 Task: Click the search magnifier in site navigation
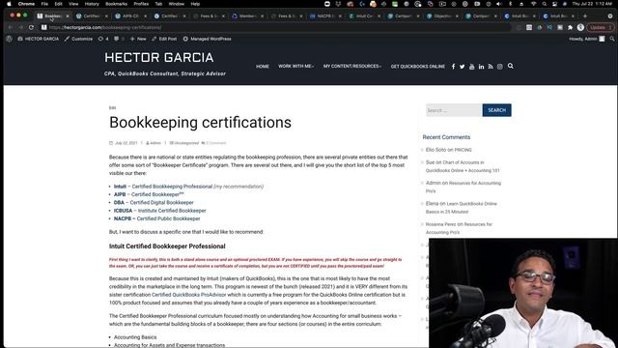pos(511,66)
